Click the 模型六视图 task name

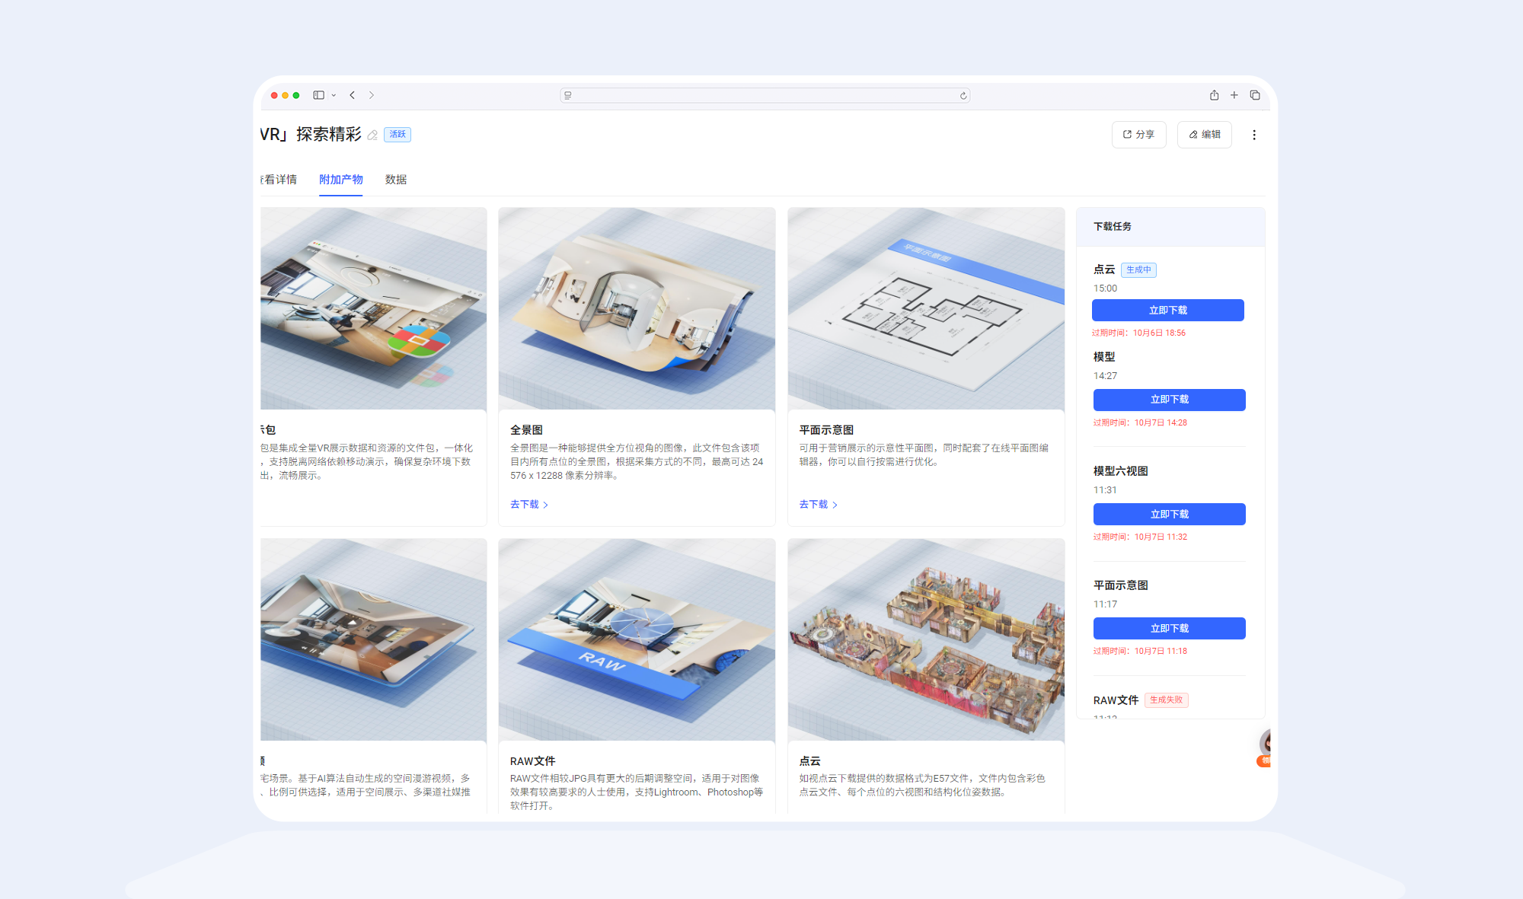tap(1121, 471)
